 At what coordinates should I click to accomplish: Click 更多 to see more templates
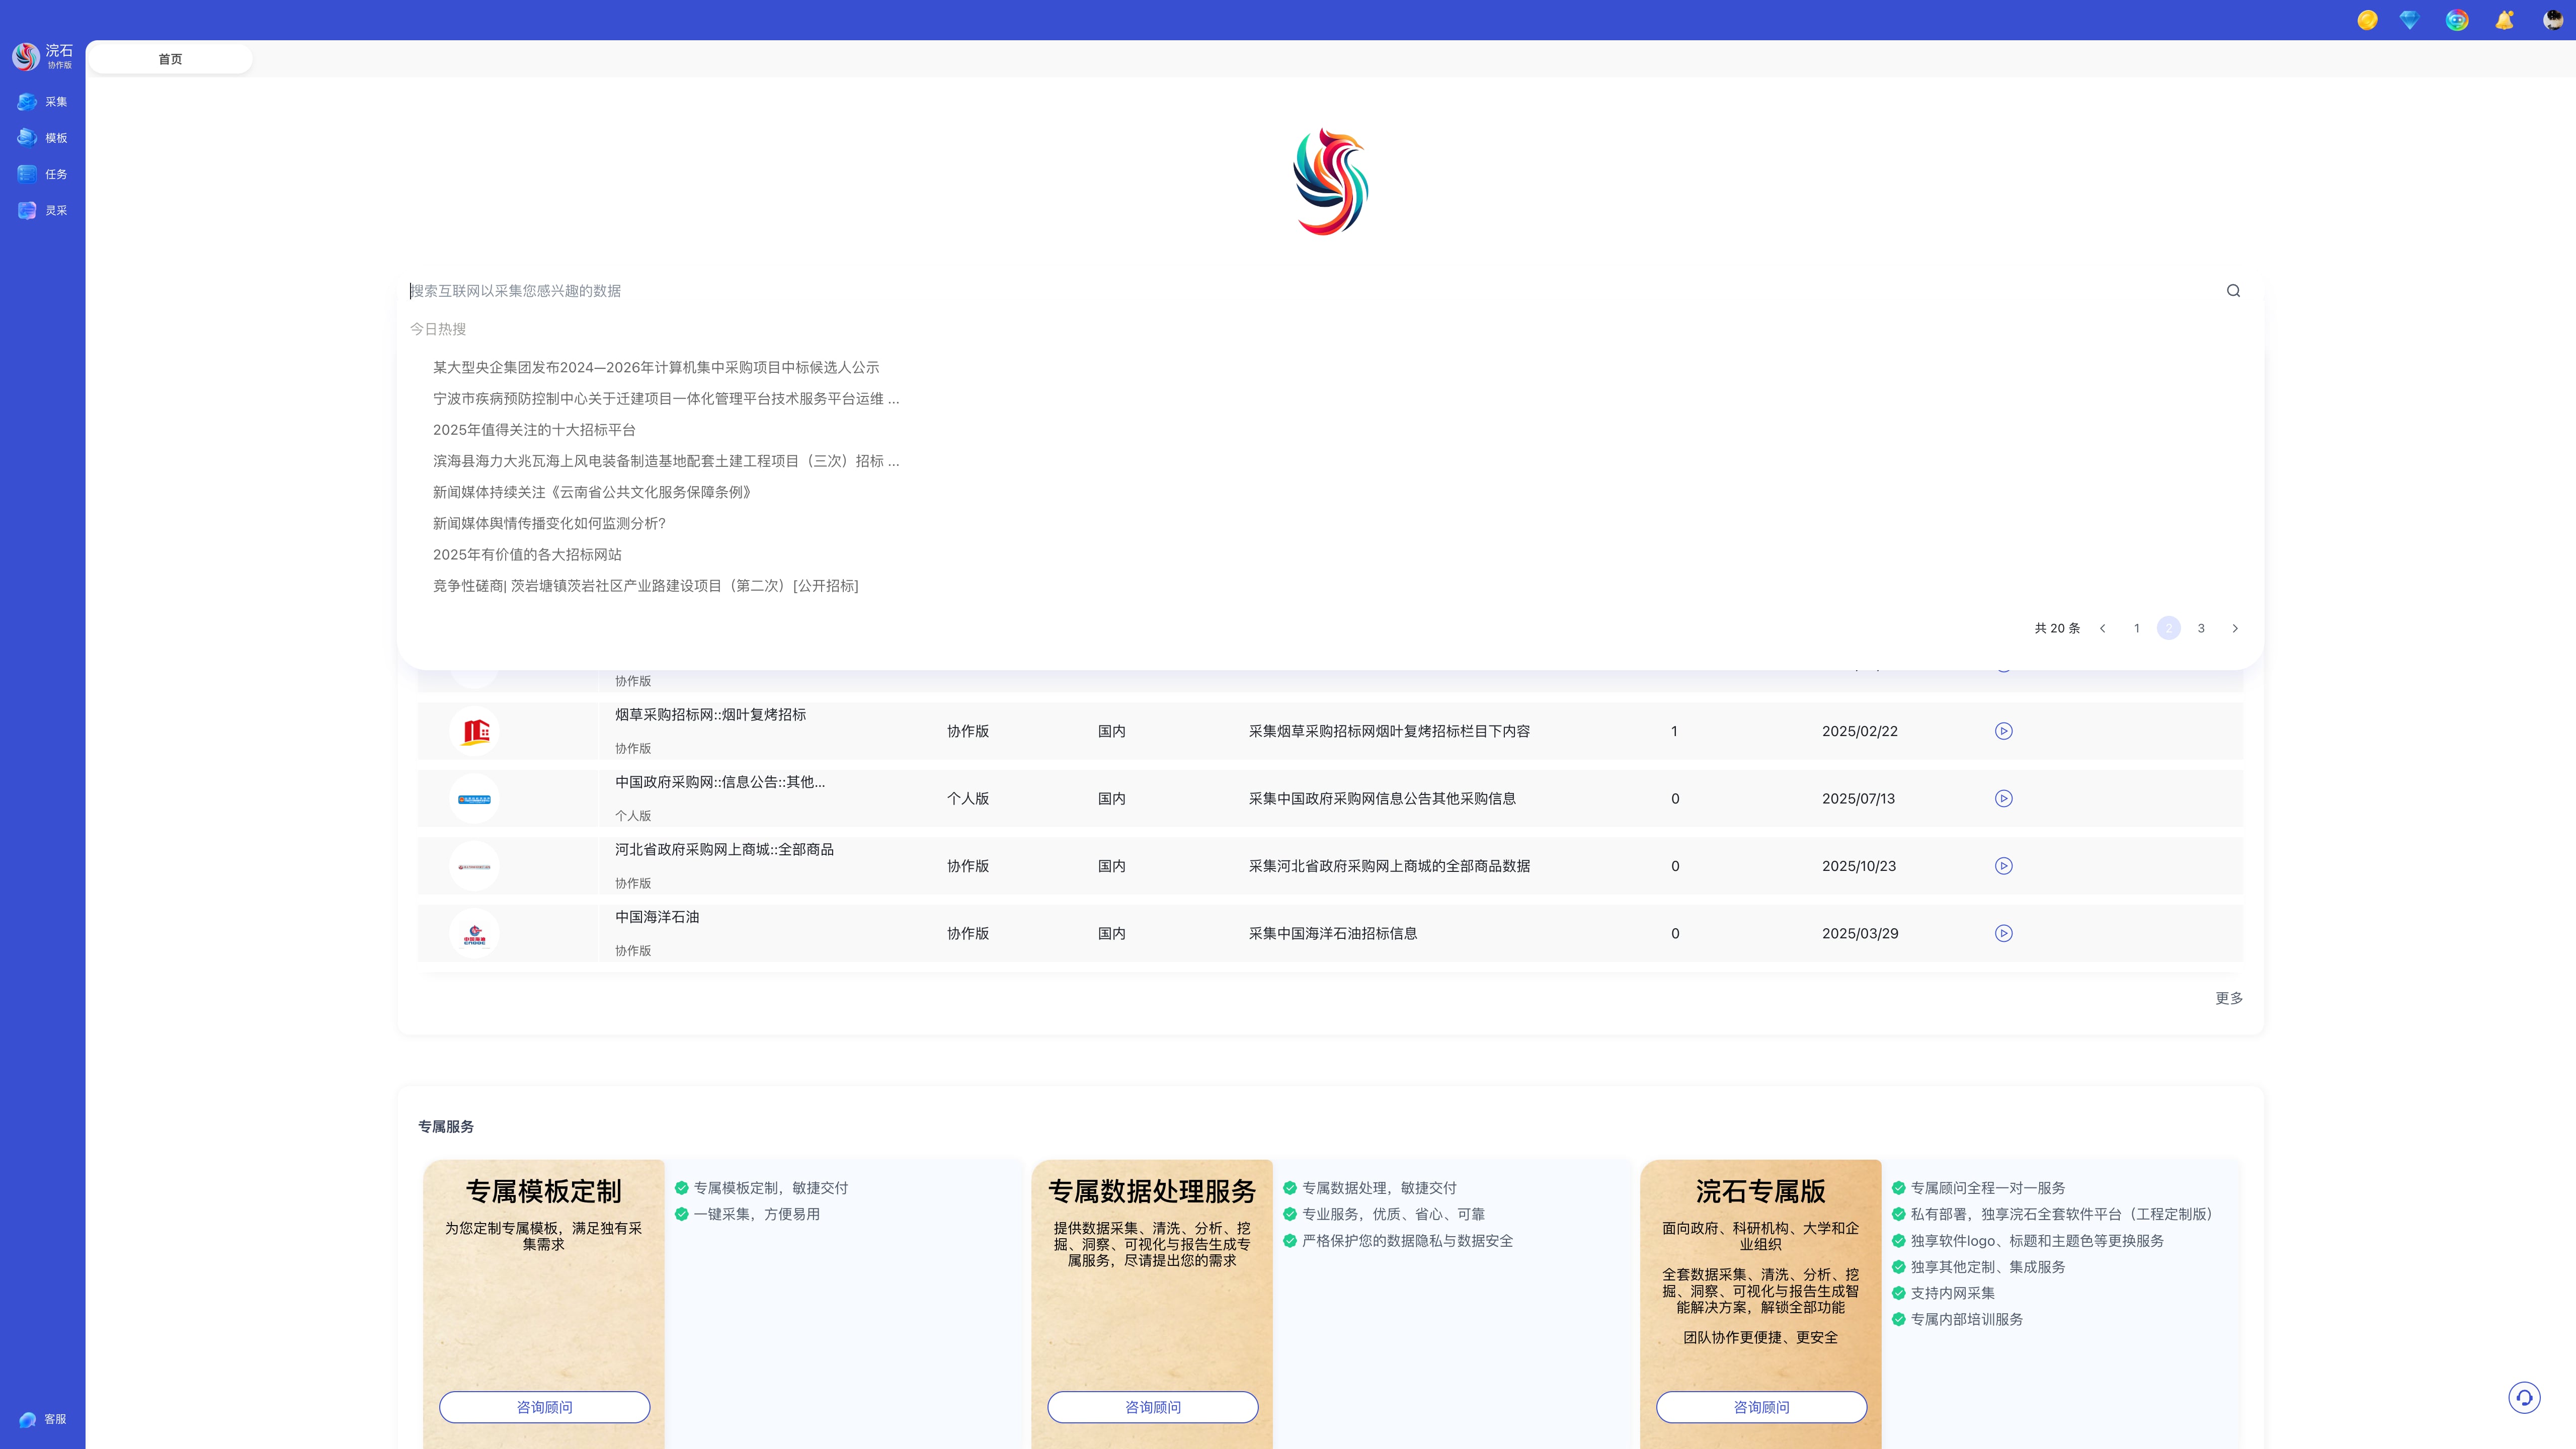coord(2229,998)
